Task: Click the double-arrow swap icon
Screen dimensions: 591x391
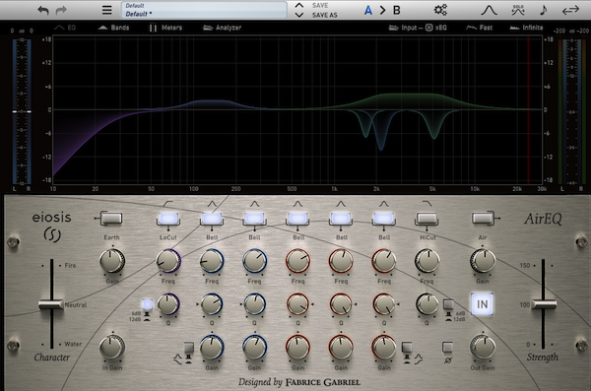Action: pos(570,10)
